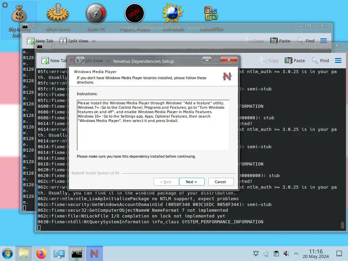Expand hidden system tray icons arrow
This screenshot has height=261, width=348.
point(296,253)
